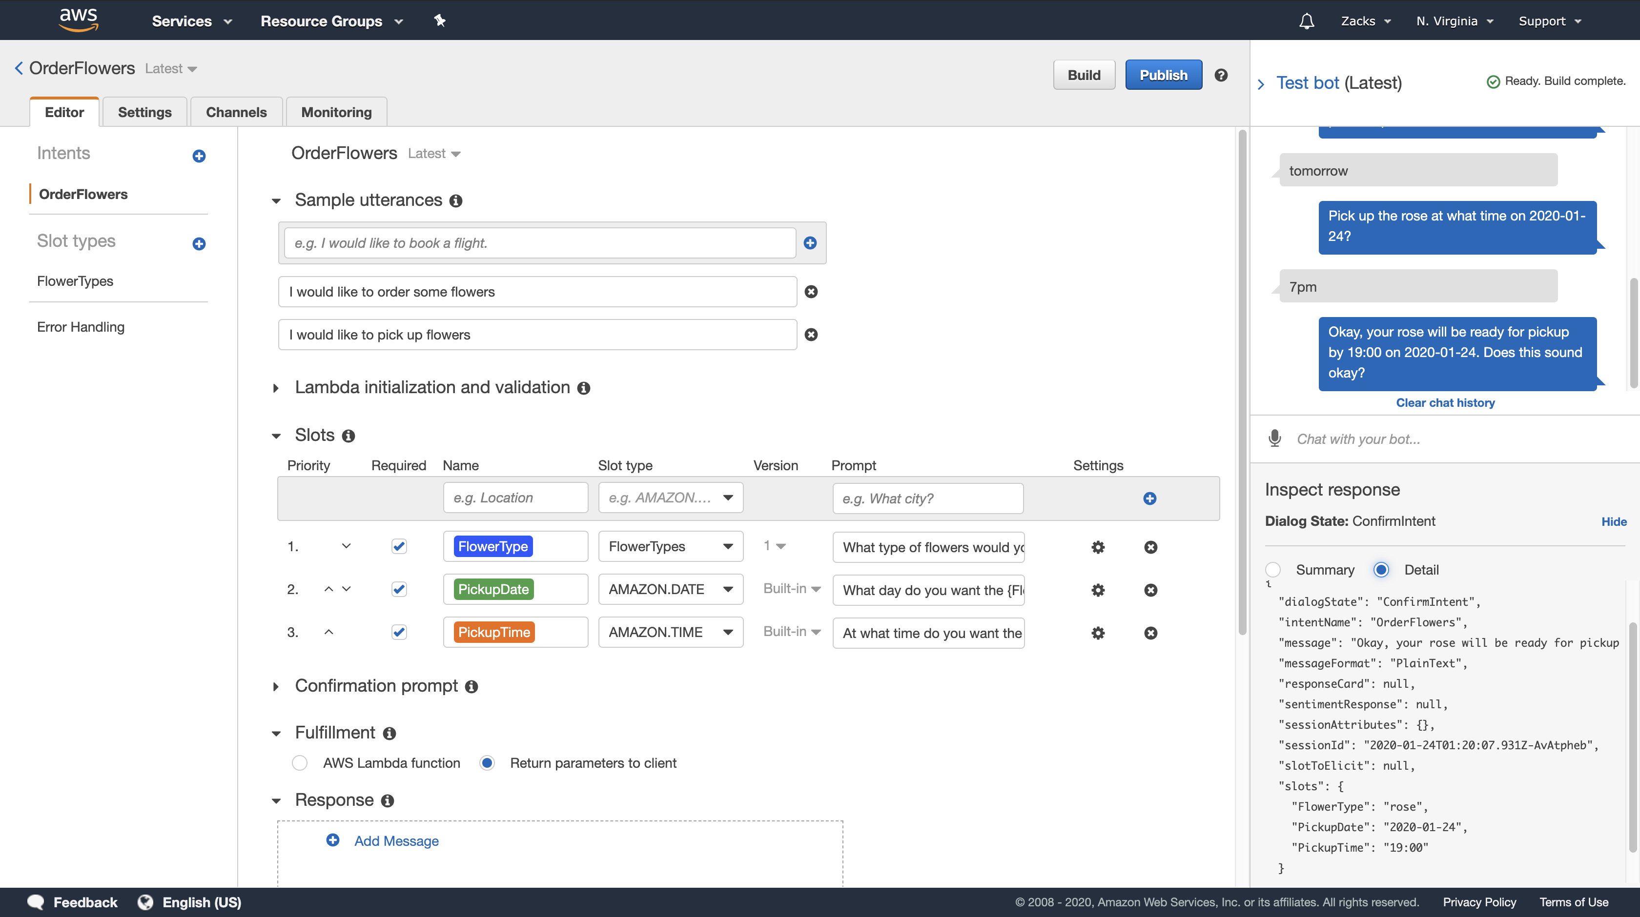The width and height of the screenshot is (1640, 917).
Task: Click the microphone icon in chat
Action: (1274, 439)
